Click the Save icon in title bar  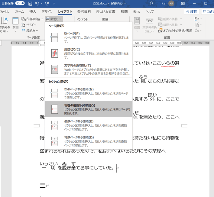30,4
